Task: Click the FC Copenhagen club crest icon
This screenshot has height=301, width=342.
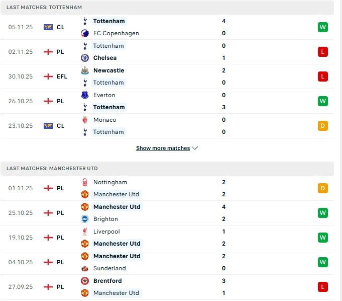Action: 84,33
